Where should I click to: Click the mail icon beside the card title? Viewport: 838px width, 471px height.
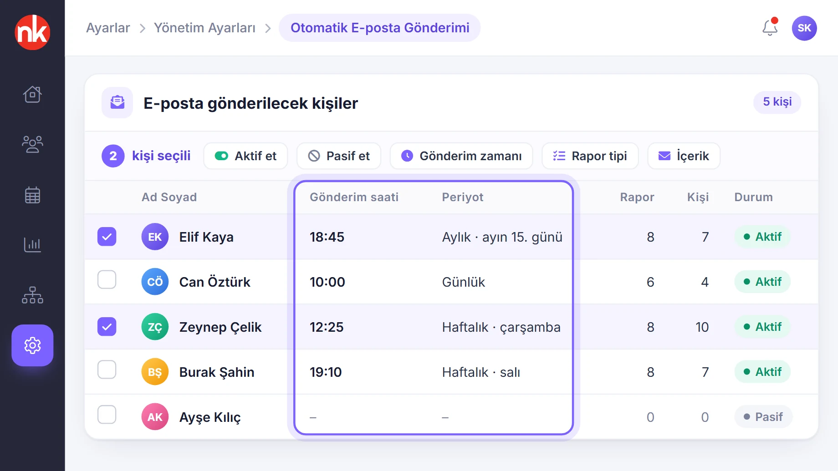point(118,102)
